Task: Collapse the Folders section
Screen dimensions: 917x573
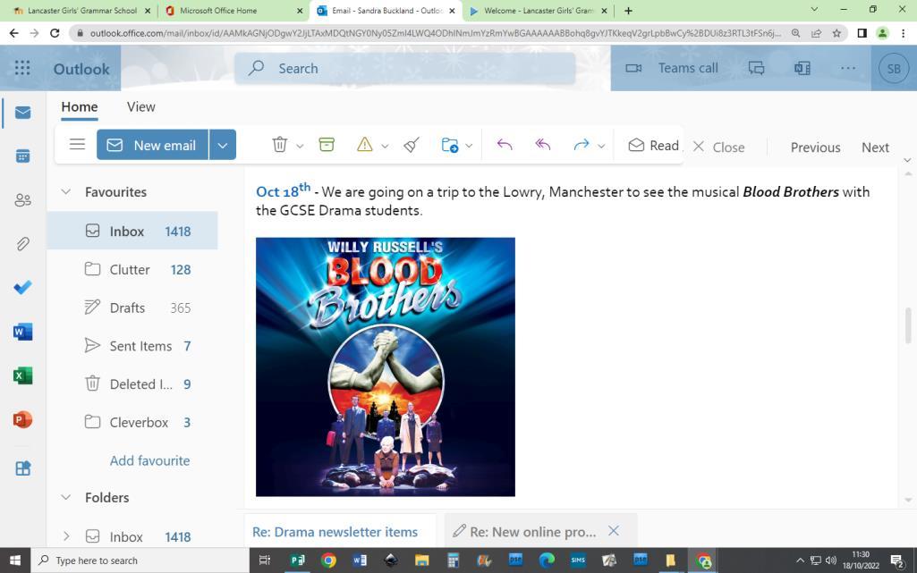Action: click(66, 497)
